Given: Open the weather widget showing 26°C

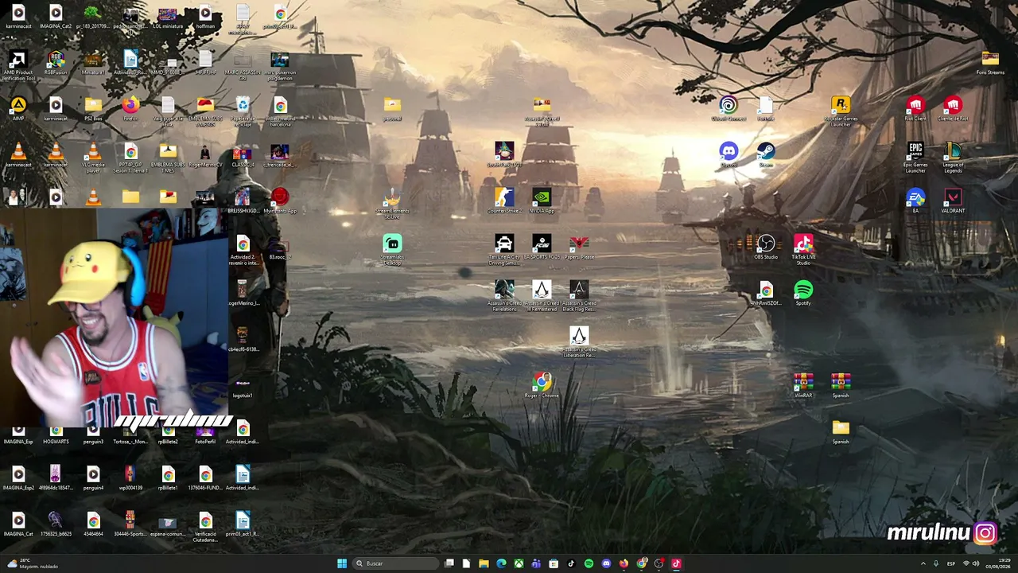Looking at the screenshot, I should pyautogui.click(x=32, y=563).
